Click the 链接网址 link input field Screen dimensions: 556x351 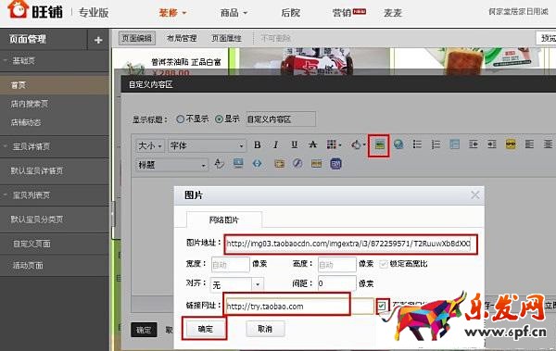tap(299, 307)
